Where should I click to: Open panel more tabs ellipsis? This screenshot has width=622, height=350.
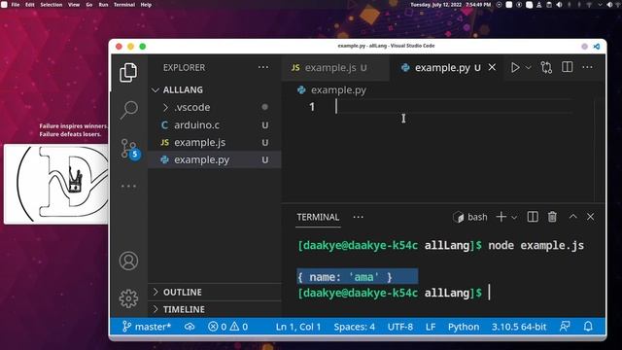coord(359,217)
